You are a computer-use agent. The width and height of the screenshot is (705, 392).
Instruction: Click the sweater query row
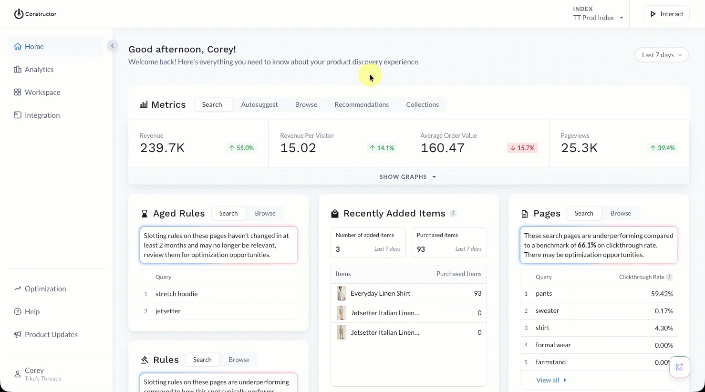[599, 310]
